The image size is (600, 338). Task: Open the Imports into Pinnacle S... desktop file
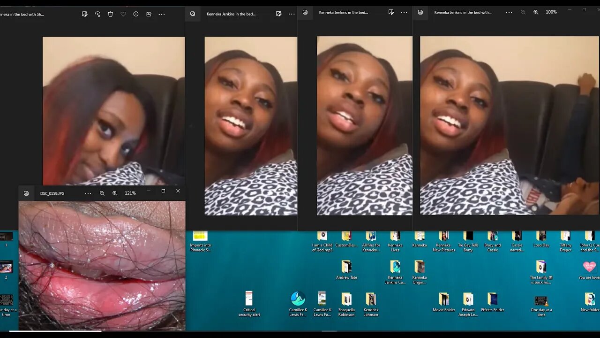point(200,242)
